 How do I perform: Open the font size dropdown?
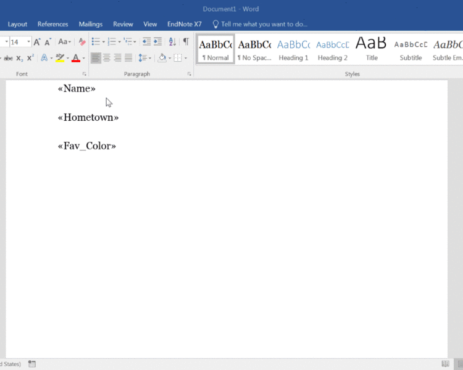click(x=28, y=42)
